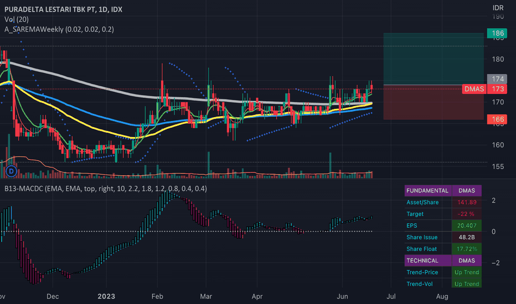This screenshot has width=516, height=304.
Task: Click the B13-MACDC indicator legend
Action: [x=106, y=188]
